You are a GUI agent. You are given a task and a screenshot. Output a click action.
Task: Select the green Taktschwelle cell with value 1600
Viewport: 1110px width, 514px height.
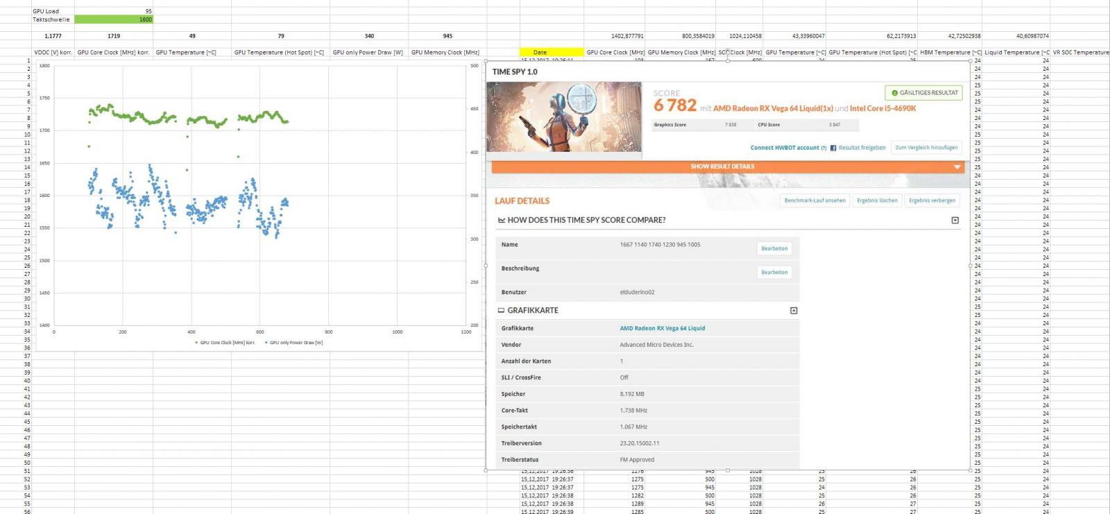pyautogui.click(x=114, y=19)
